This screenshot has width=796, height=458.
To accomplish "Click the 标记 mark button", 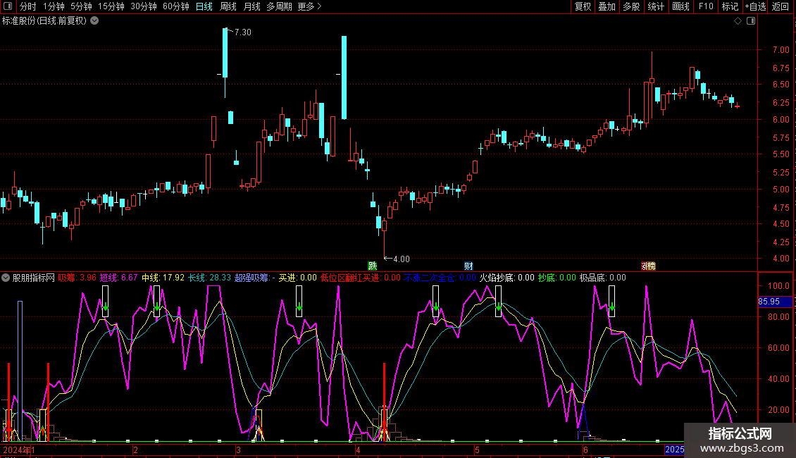I will [730, 6].
